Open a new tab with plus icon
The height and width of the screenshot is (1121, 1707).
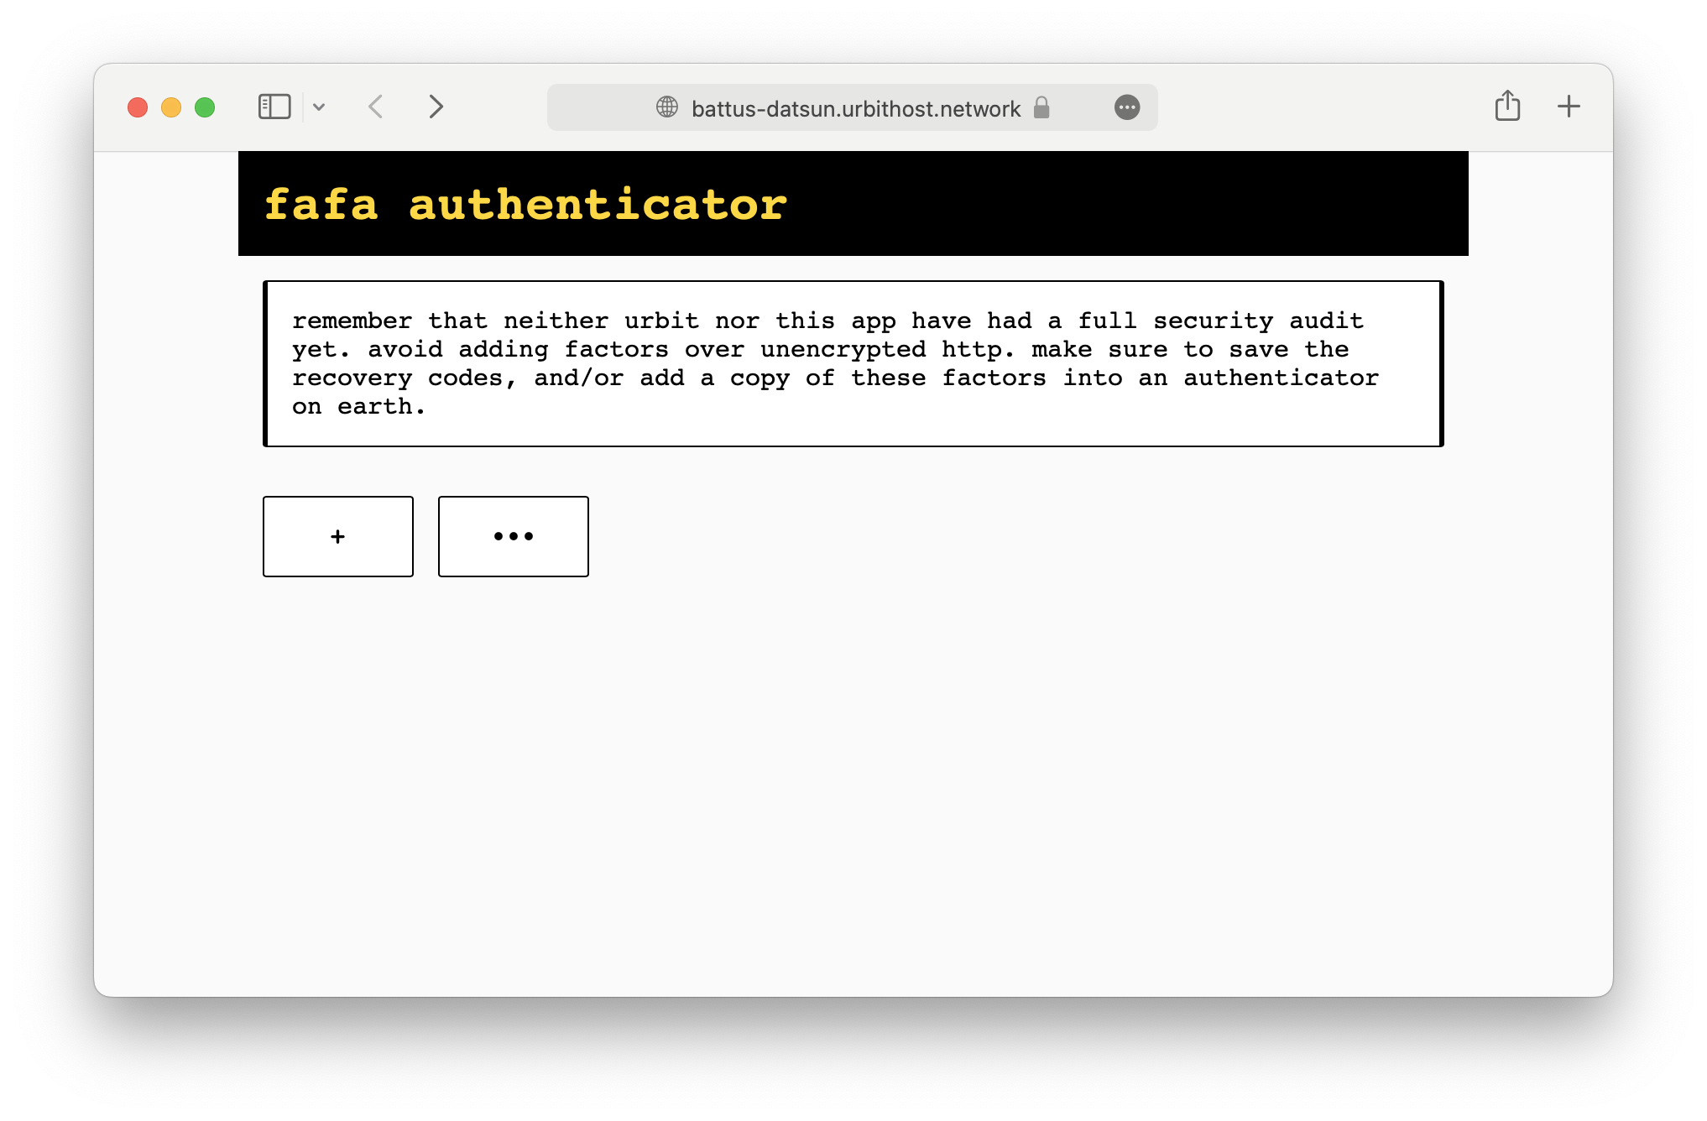[x=1569, y=107]
